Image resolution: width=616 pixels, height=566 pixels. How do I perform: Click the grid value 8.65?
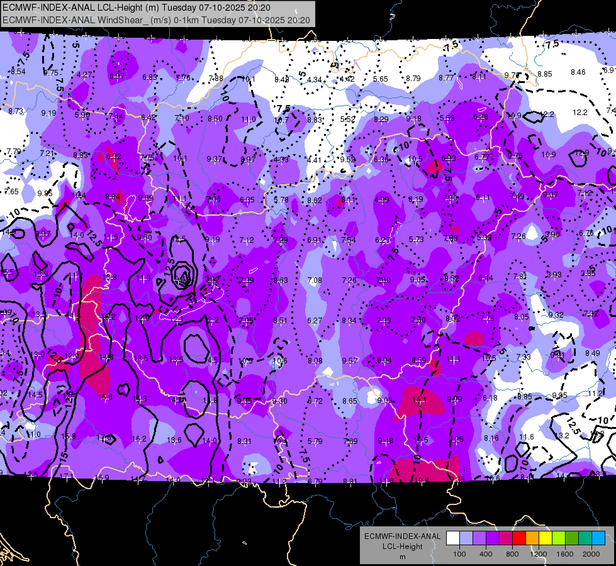point(350,401)
